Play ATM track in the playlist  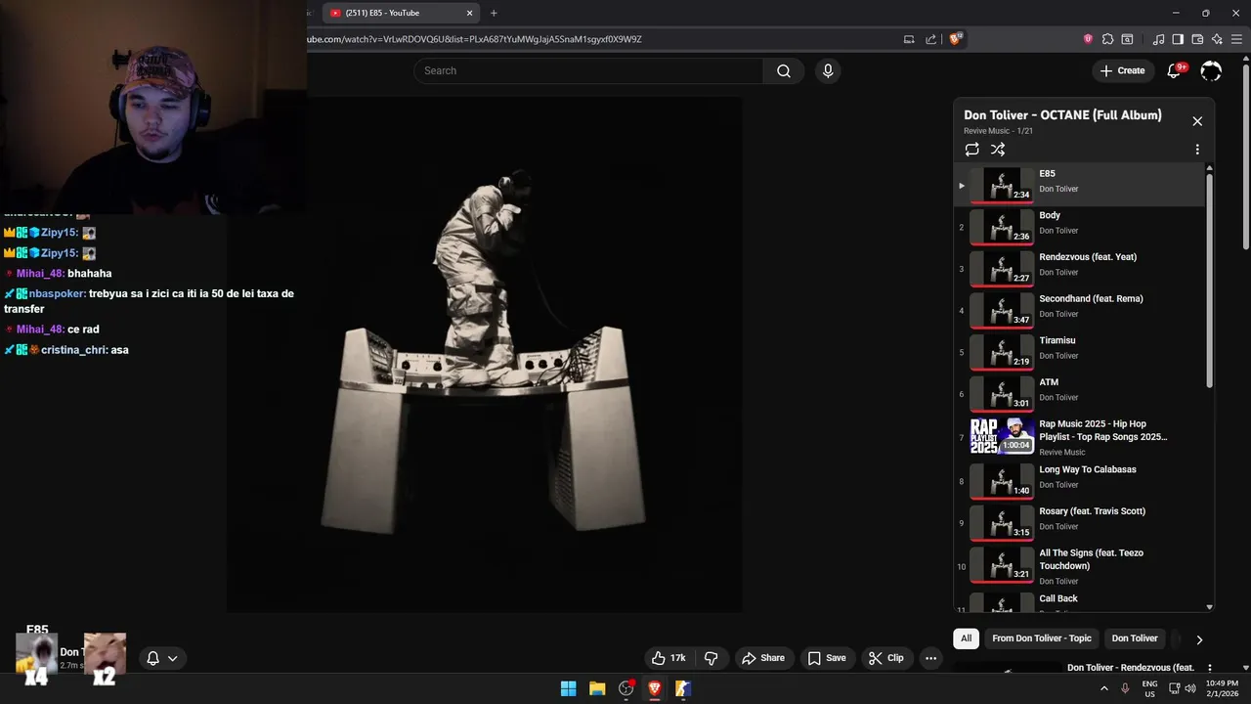(1080, 394)
